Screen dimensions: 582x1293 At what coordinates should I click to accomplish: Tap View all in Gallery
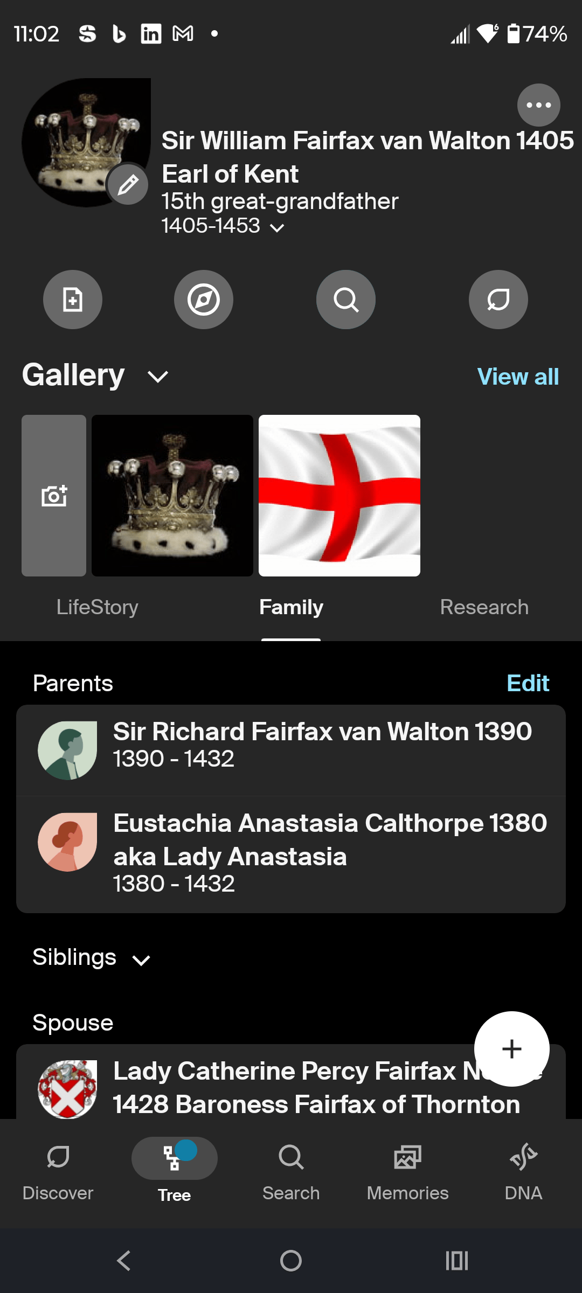click(518, 377)
